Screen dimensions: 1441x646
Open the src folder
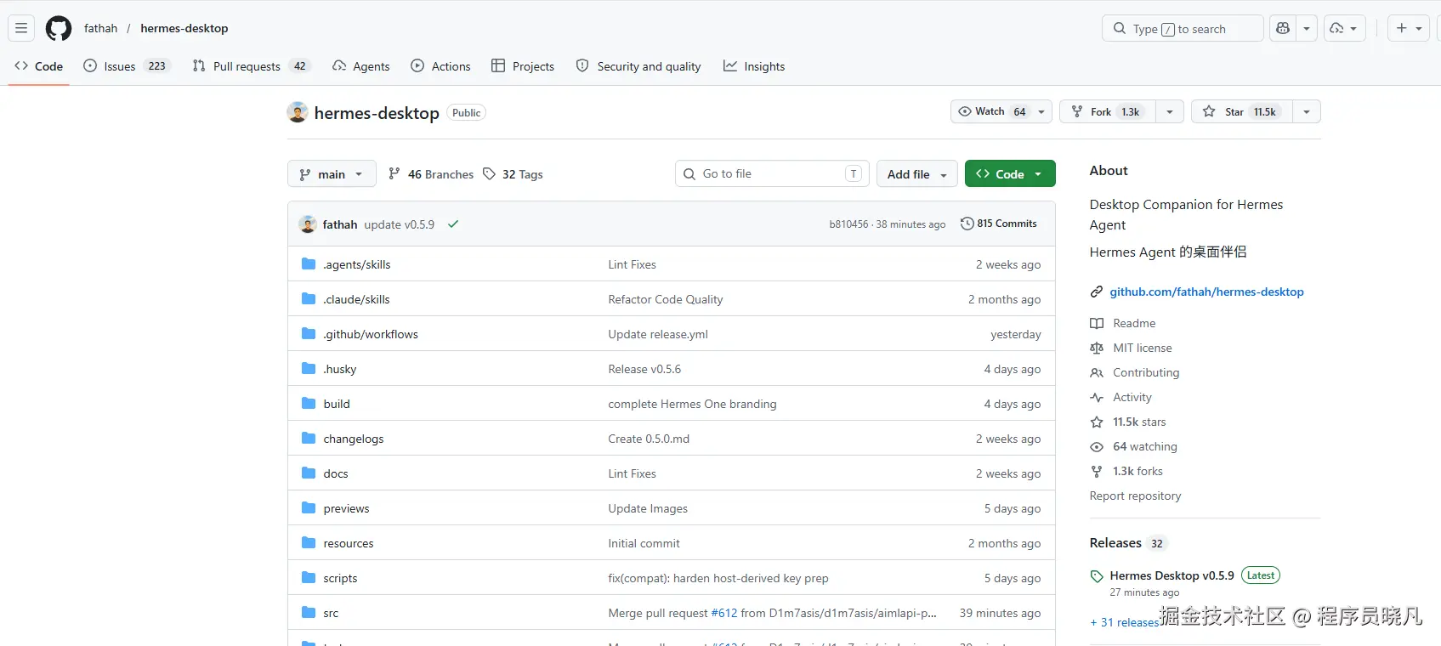pos(331,613)
